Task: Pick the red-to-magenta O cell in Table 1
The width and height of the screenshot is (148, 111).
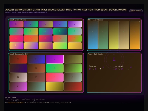Action: 16,38
